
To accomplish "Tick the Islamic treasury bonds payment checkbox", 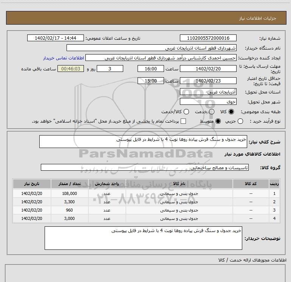I will (x=183, y=121).
